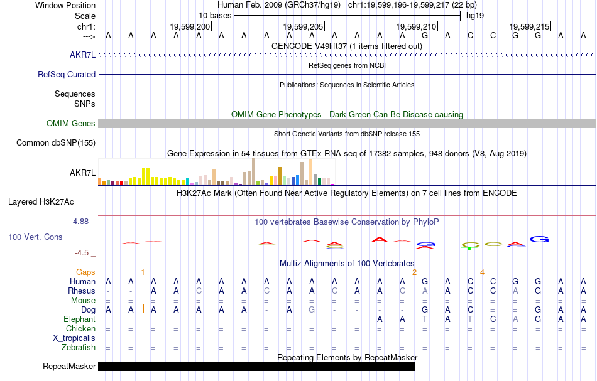Click the PhyloP upper scale value 4.88

pyautogui.click(x=80, y=222)
